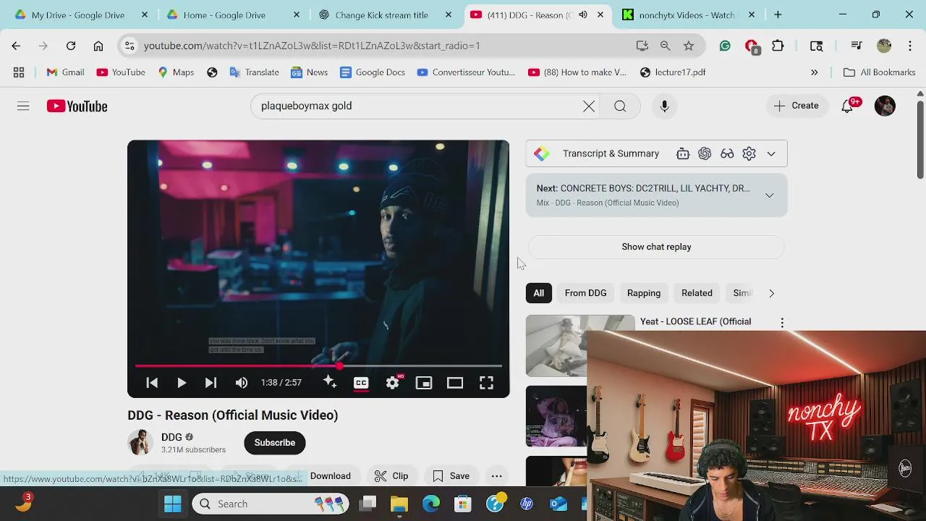Image resolution: width=926 pixels, height=521 pixels.
Task: Expand the Next mix playlist chevron
Action: [x=769, y=195]
